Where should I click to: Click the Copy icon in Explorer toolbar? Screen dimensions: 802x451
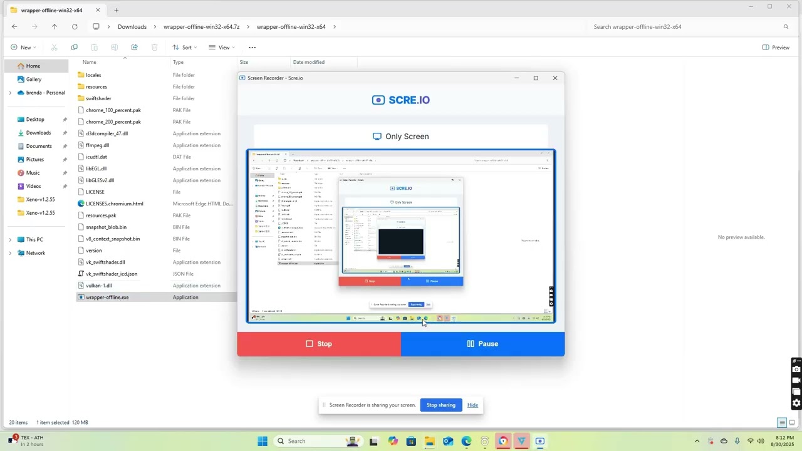[75, 48]
